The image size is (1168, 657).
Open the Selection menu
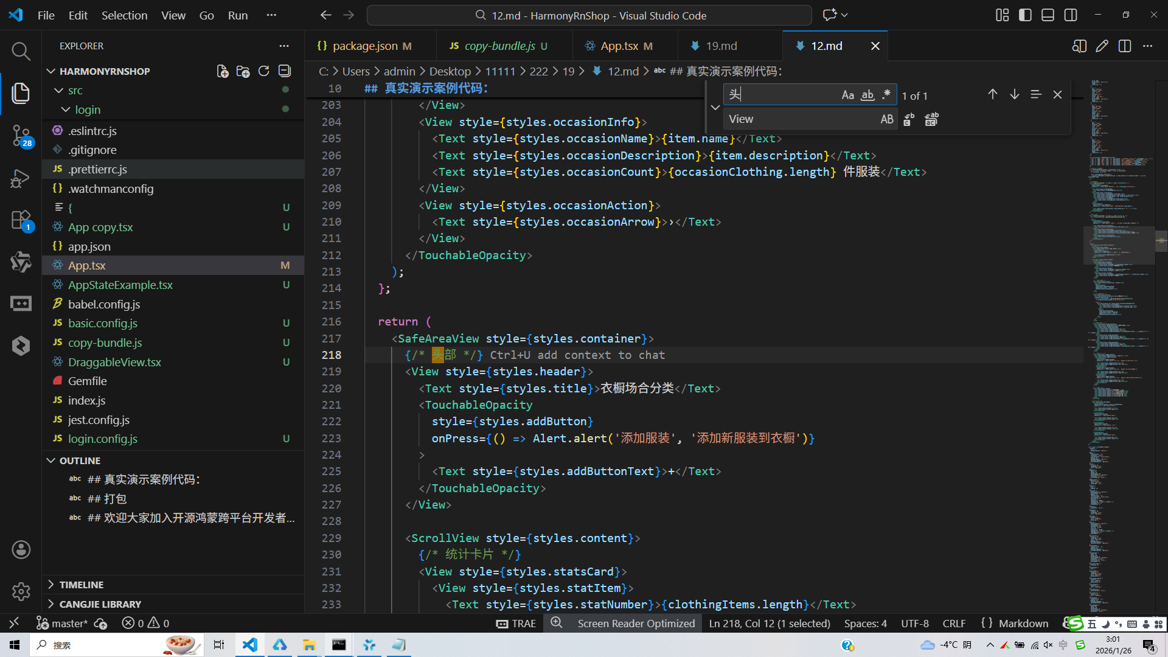click(124, 15)
